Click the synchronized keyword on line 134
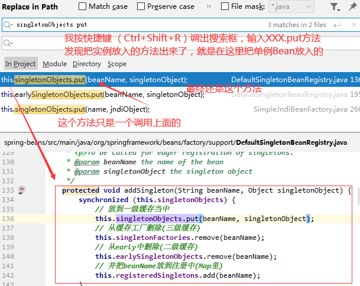 103,200
